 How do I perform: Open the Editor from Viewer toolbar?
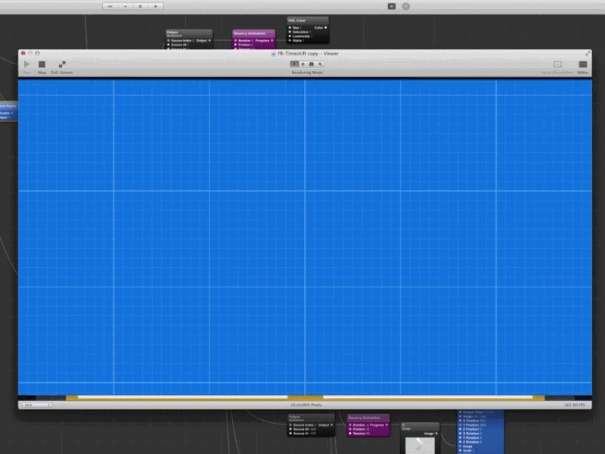pos(583,64)
